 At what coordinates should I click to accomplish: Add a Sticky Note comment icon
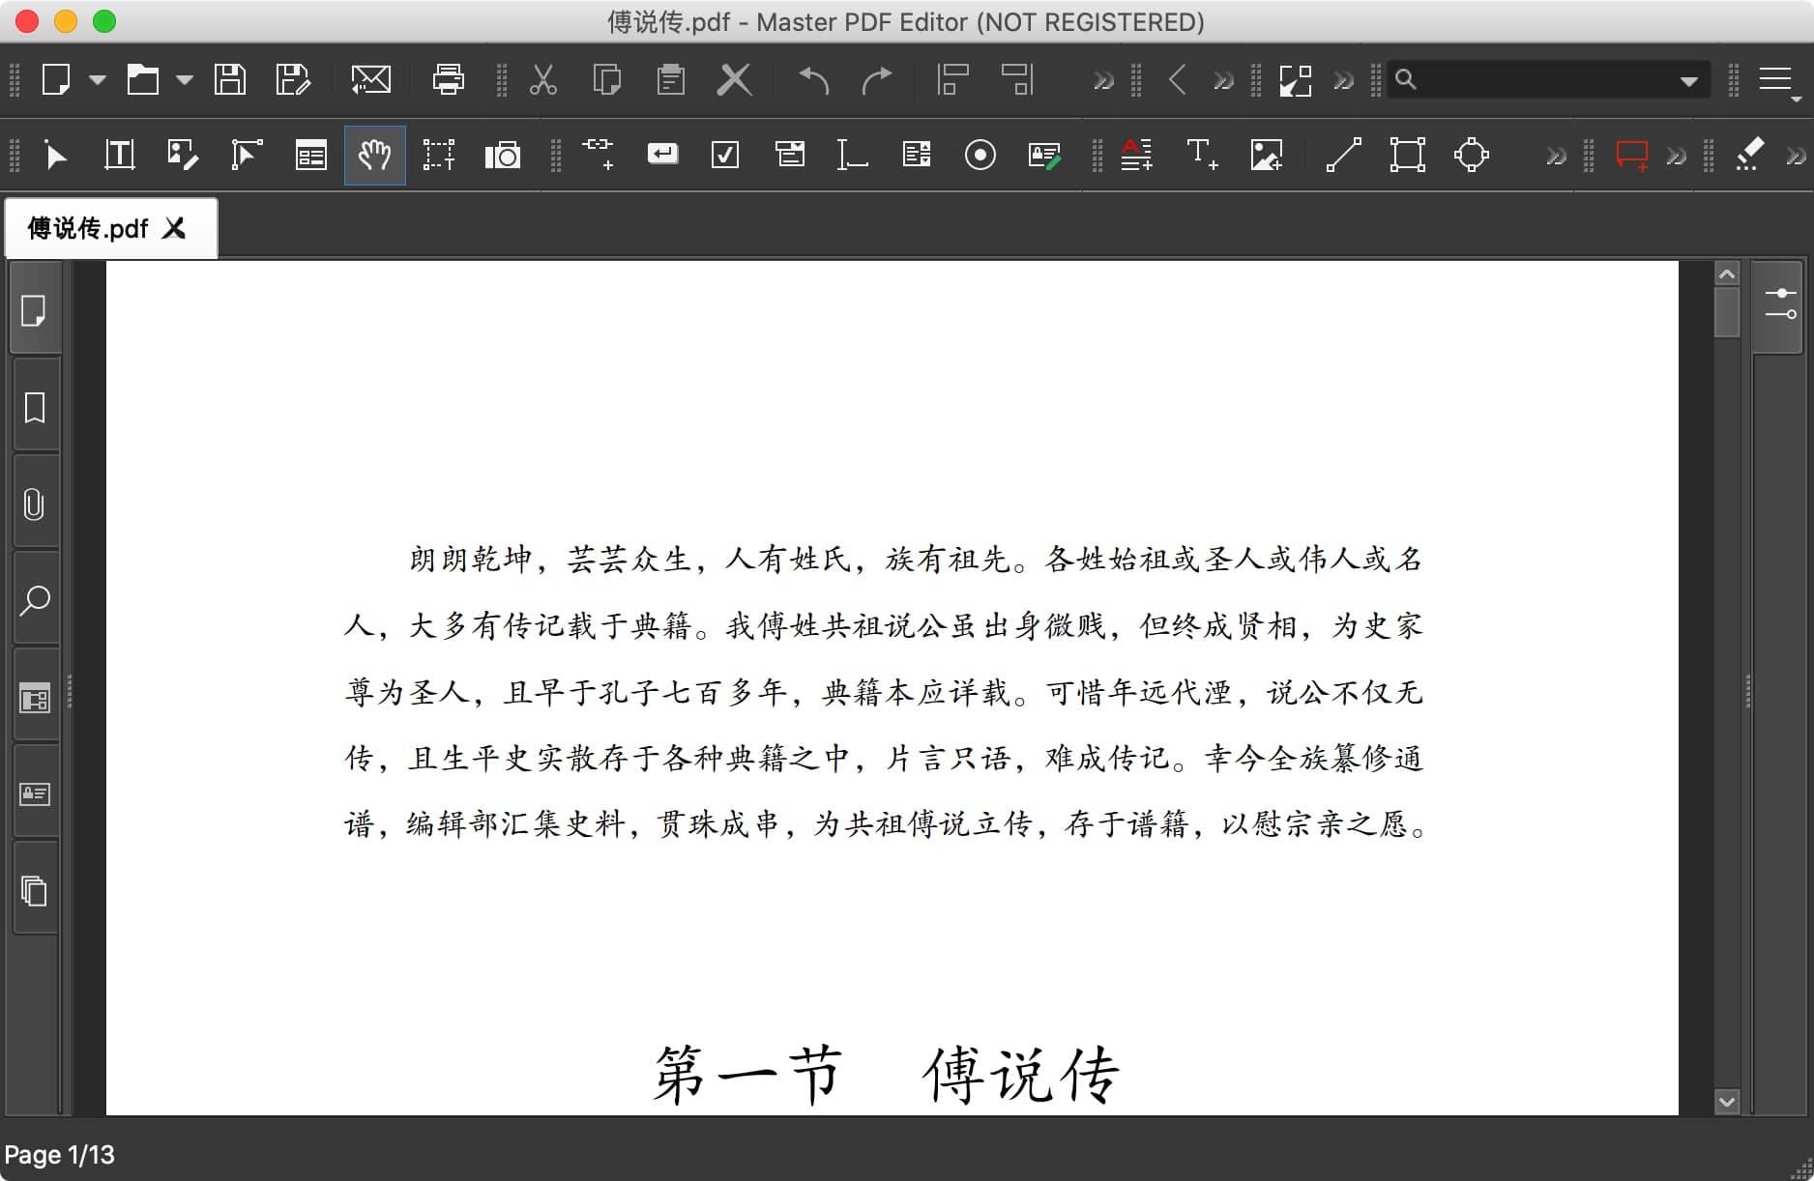(x=1632, y=156)
